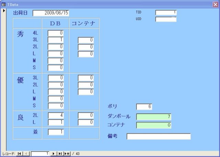220x157 pixels.
Task: Click the 秀 L コンテナ field
Action: click(86, 54)
